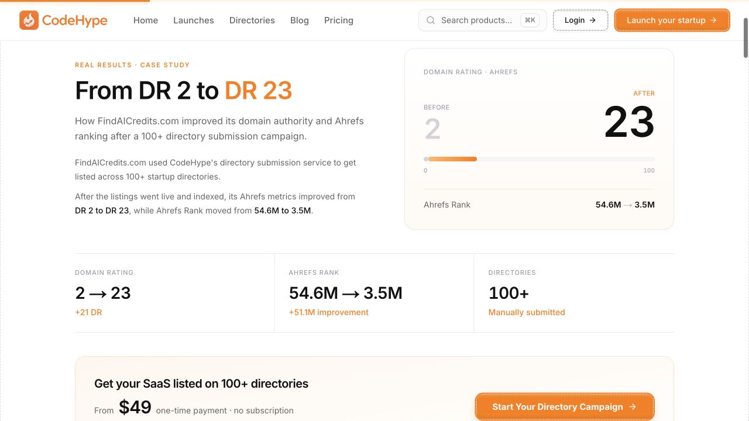Click the '54.6M → 3.5M' card rank value
This screenshot has width=749, height=421.
coord(625,205)
